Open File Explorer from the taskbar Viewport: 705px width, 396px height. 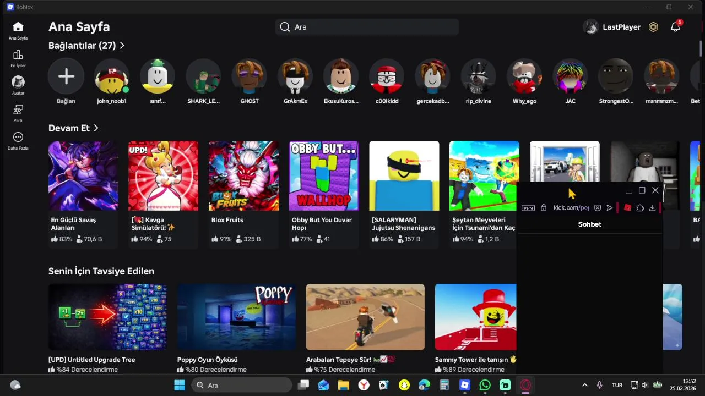tap(344, 385)
